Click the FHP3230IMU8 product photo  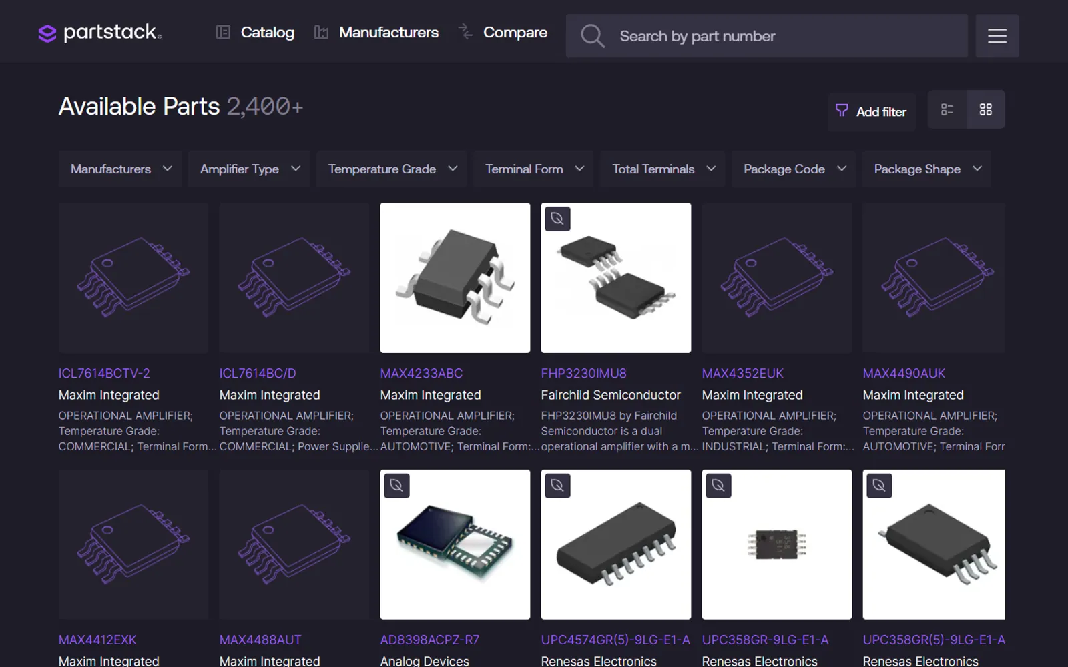[616, 277]
